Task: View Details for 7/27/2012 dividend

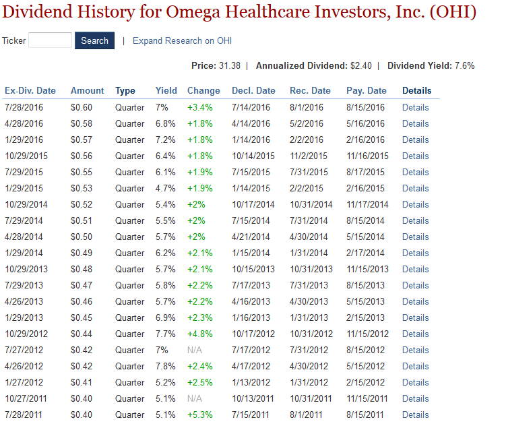Action: [415, 350]
